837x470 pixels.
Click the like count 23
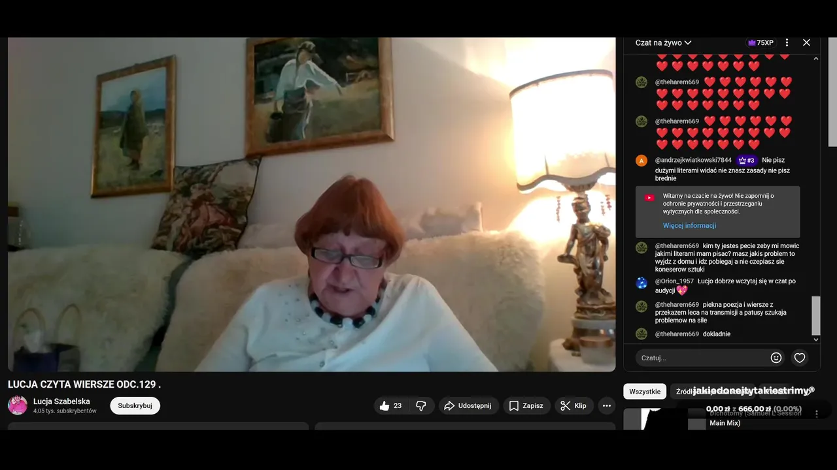pyautogui.click(x=398, y=406)
